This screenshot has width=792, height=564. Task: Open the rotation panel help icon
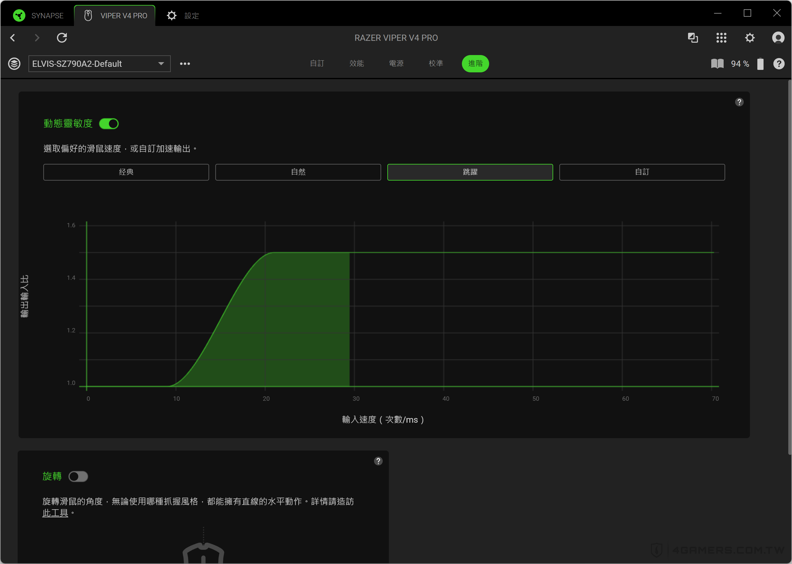(x=378, y=461)
